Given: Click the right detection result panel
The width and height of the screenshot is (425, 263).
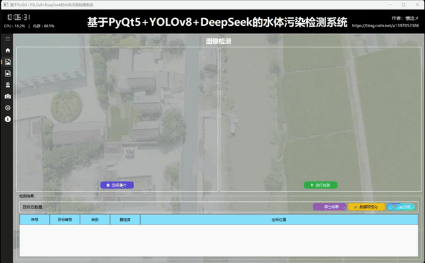Looking at the screenshot, I should [x=321, y=120].
